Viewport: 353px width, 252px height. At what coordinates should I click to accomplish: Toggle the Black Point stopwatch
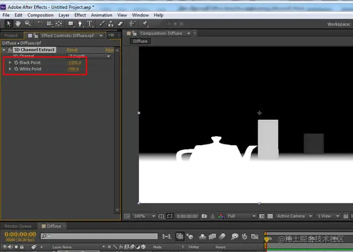(16, 62)
